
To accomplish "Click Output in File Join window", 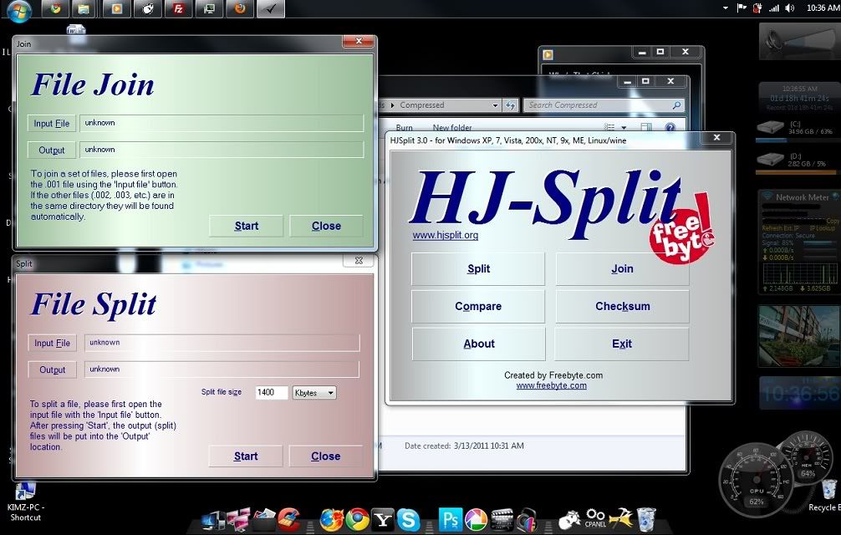I will (52, 150).
